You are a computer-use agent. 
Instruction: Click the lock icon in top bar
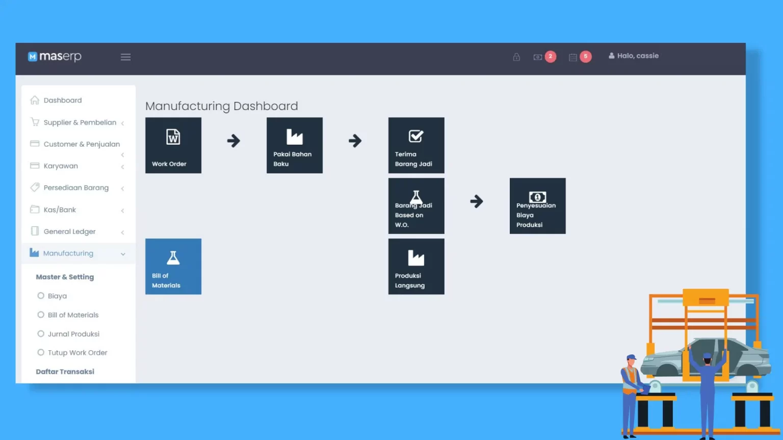[x=516, y=57]
